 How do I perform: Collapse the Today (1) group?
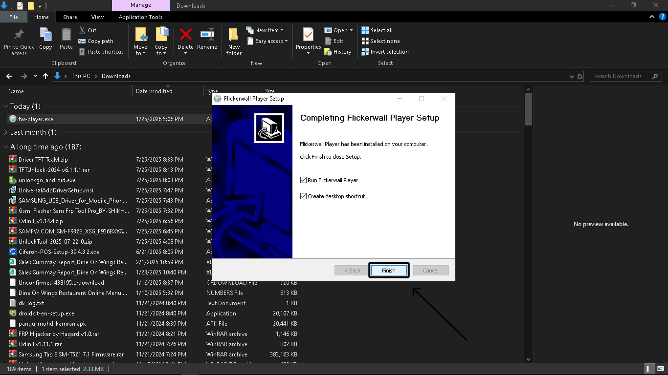[x=5, y=106]
